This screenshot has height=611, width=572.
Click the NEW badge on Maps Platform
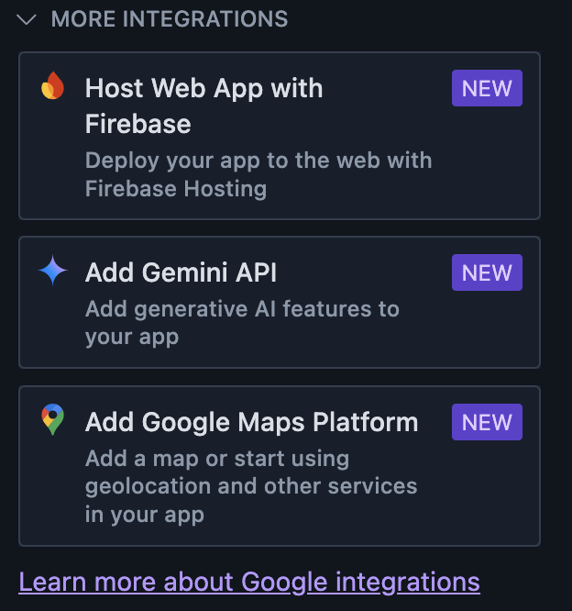487,422
